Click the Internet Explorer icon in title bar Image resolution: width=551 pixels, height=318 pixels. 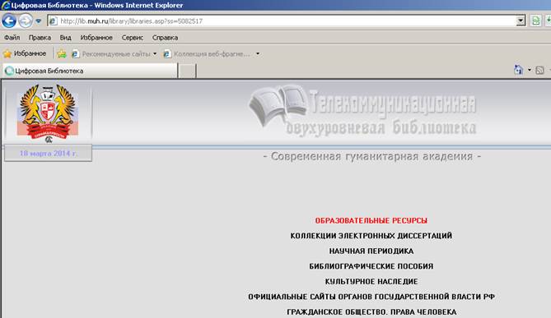pyautogui.click(x=5, y=5)
